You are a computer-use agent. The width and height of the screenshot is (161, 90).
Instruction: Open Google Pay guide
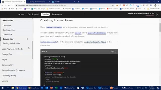tap(7, 54)
